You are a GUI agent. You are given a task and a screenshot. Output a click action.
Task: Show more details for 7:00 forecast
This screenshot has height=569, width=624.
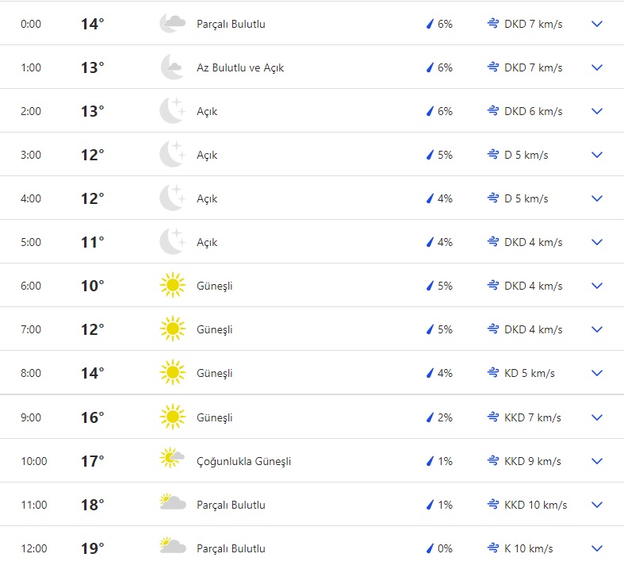click(597, 329)
